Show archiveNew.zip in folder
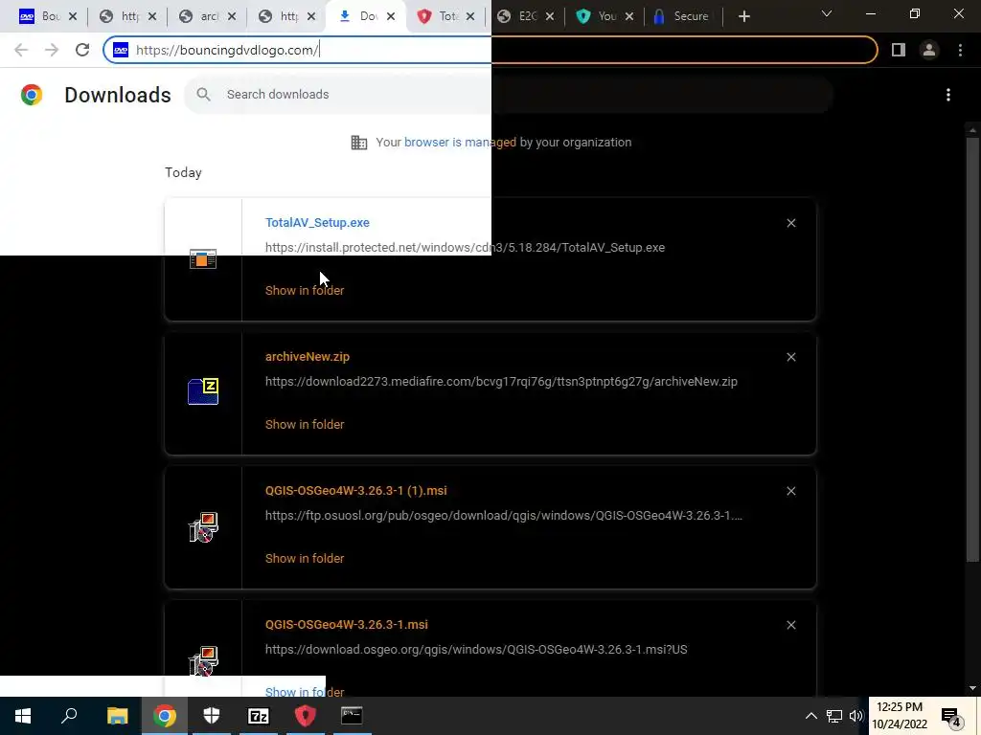Screen dimensions: 981x735 (x=305, y=424)
